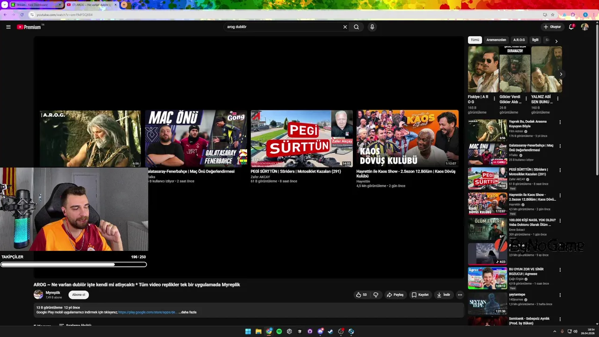Open options for 'Hayrettin ile Kaos Show' sidebar video
599x337 pixels.
pyautogui.click(x=560, y=196)
